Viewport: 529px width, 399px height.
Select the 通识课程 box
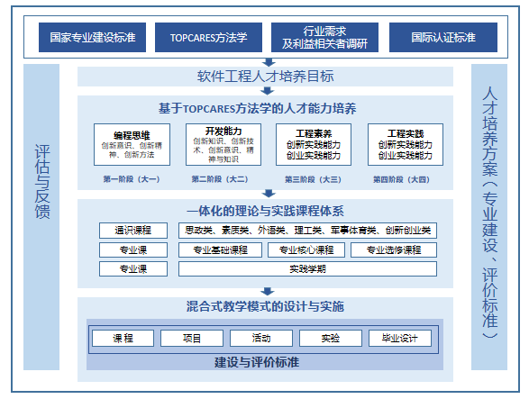[133, 231]
